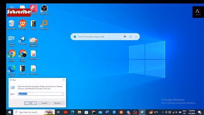Open the clock and date flyout

pos(192,112)
